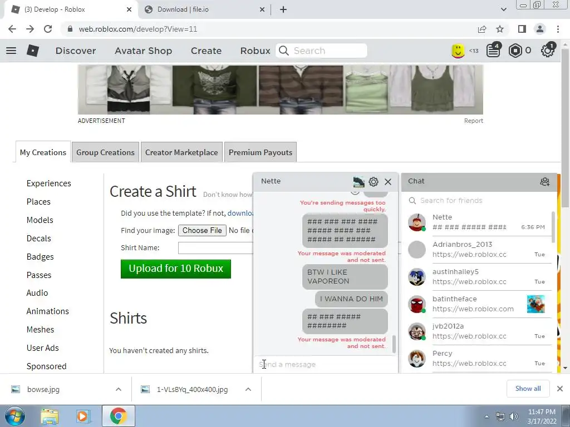Bookmark this page with the star
This screenshot has width=570, height=427.
(x=500, y=29)
